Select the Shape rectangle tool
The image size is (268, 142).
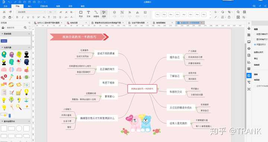click(x=81, y=14)
